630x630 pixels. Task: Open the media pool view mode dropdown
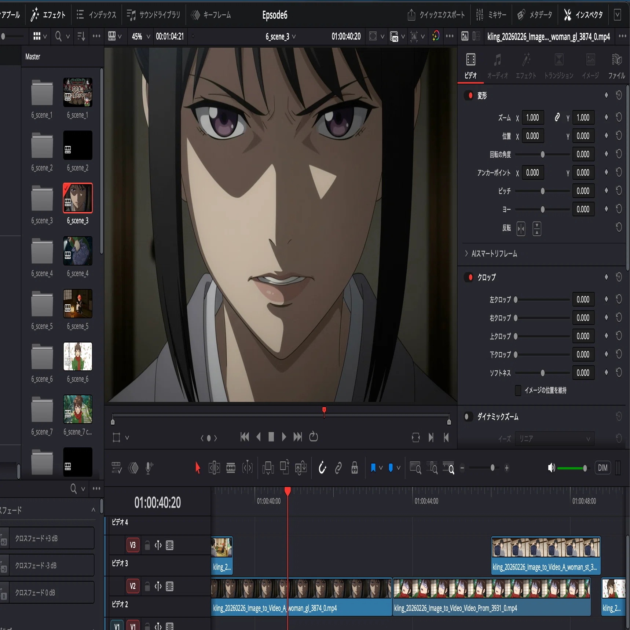click(x=40, y=36)
